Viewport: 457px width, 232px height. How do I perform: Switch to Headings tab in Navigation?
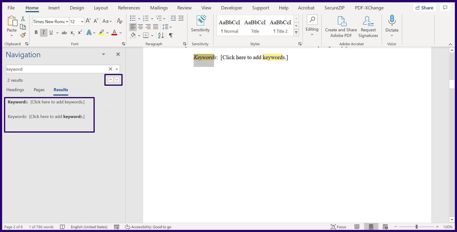coord(15,90)
